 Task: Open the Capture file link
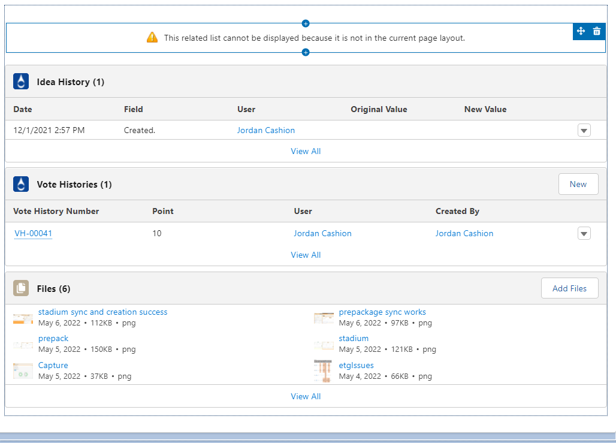(53, 365)
